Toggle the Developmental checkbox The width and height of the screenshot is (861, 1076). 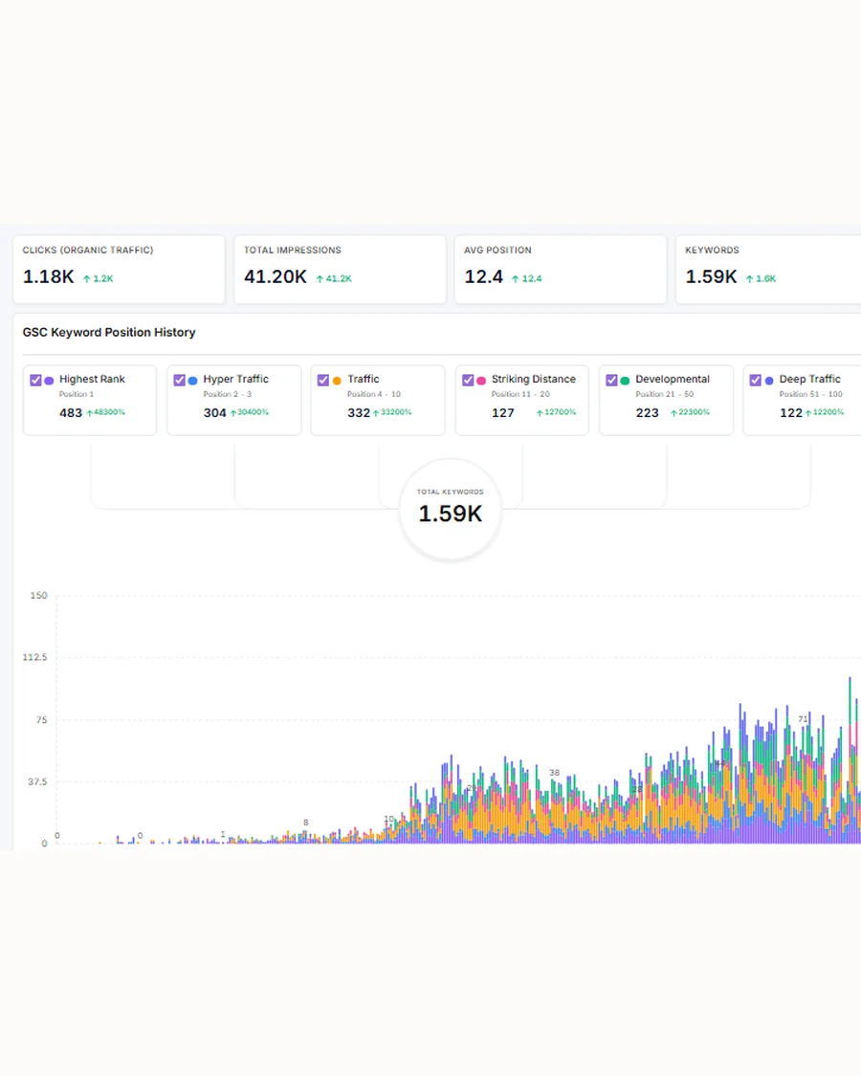pyautogui.click(x=611, y=380)
